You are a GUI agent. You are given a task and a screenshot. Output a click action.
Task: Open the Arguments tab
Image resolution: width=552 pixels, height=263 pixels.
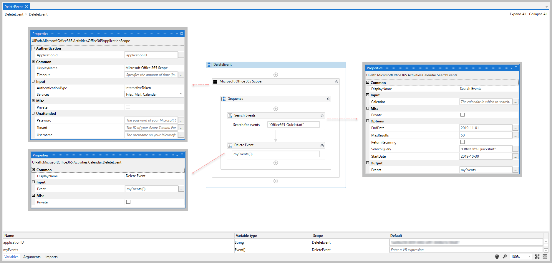pyautogui.click(x=32, y=257)
